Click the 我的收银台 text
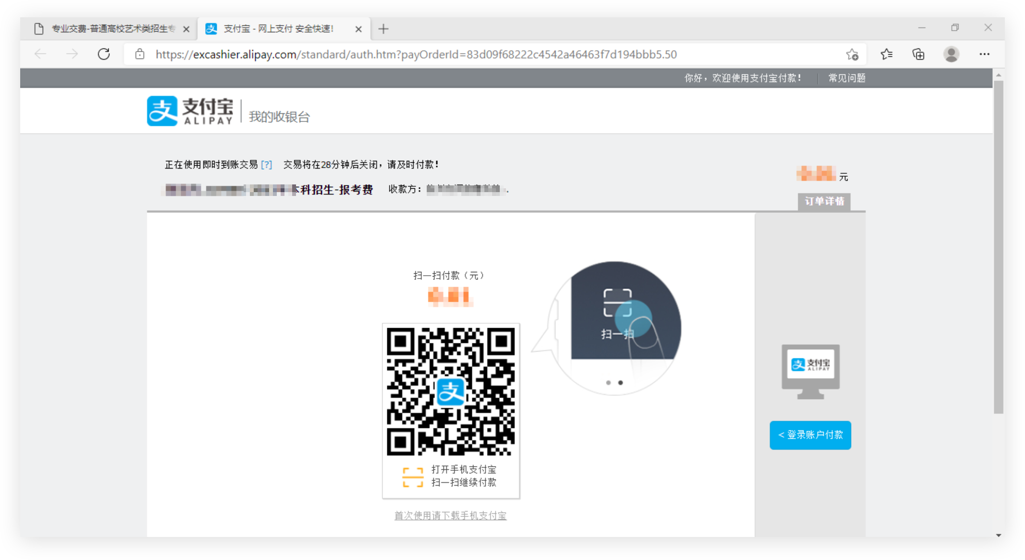 (279, 117)
